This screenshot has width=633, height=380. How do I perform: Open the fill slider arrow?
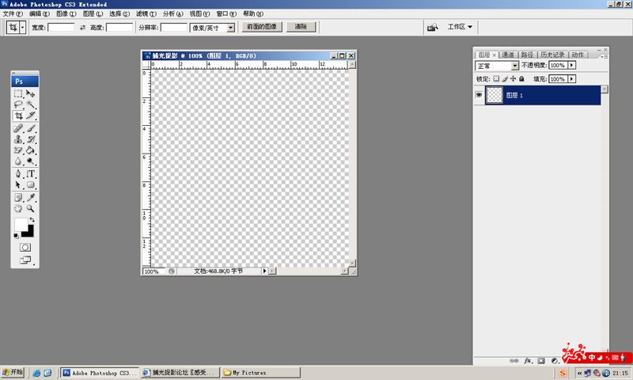click(571, 78)
